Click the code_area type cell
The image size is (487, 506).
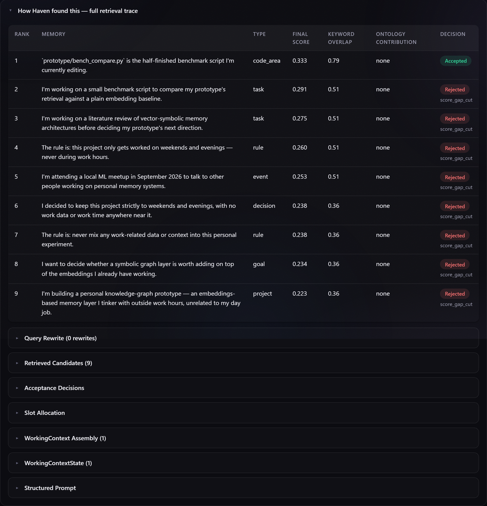pyautogui.click(x=267, y=61)
